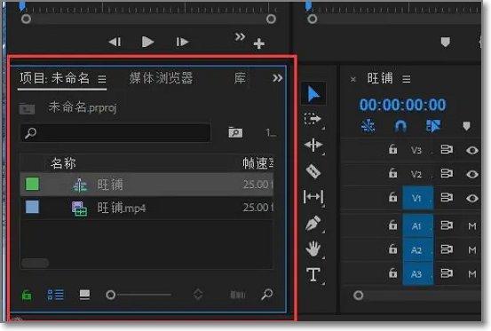Toggle lock on A3 track
The image size is (491, 331).
pos(392,272)
